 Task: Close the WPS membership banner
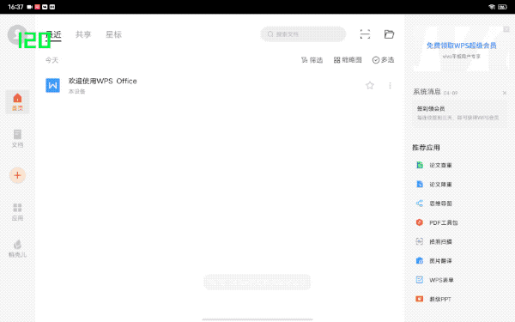(506, 29)
